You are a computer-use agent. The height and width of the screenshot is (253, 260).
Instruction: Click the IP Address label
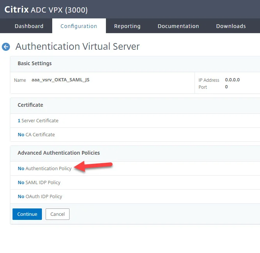pos(209,80)
